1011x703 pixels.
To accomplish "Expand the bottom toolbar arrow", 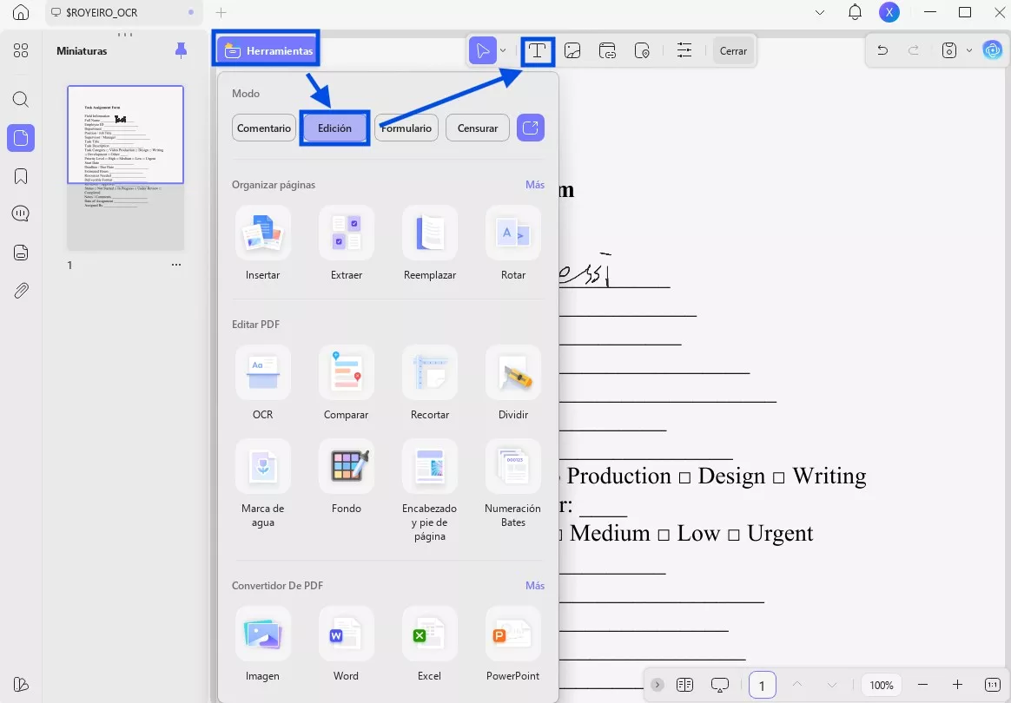I will pos(657,685).
